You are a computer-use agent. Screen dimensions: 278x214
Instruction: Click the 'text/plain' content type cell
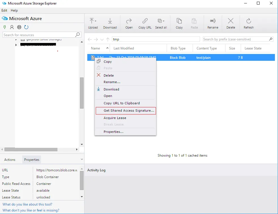point(203,57)
